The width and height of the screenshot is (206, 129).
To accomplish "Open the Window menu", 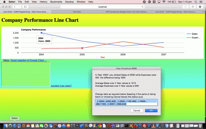I will pos(81,2).
